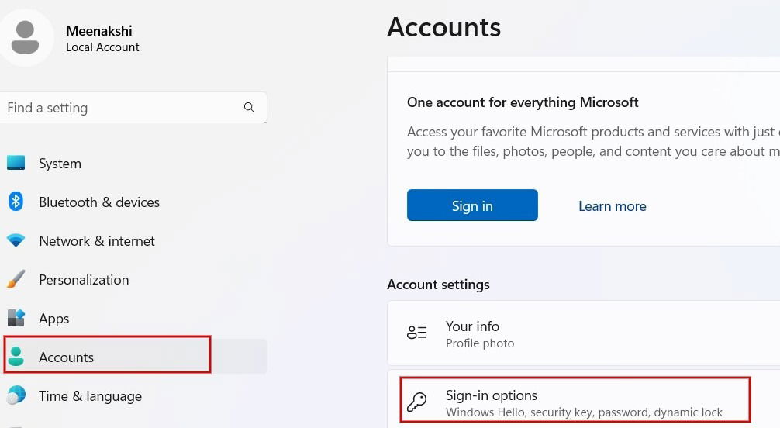Click the Meenakshi user avatar

click(25, 37)
